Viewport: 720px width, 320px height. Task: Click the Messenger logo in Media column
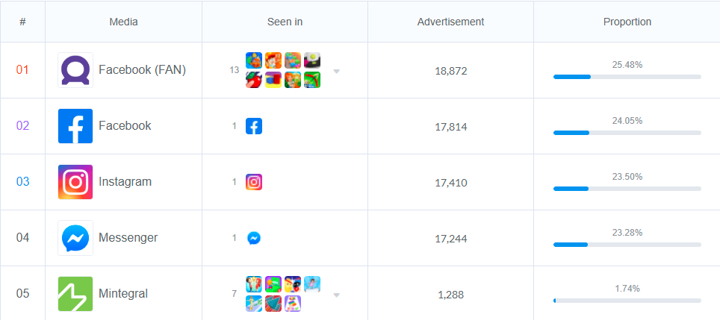(x=75, y=238)
